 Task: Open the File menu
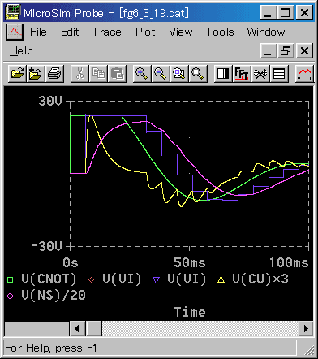[38, 32]
